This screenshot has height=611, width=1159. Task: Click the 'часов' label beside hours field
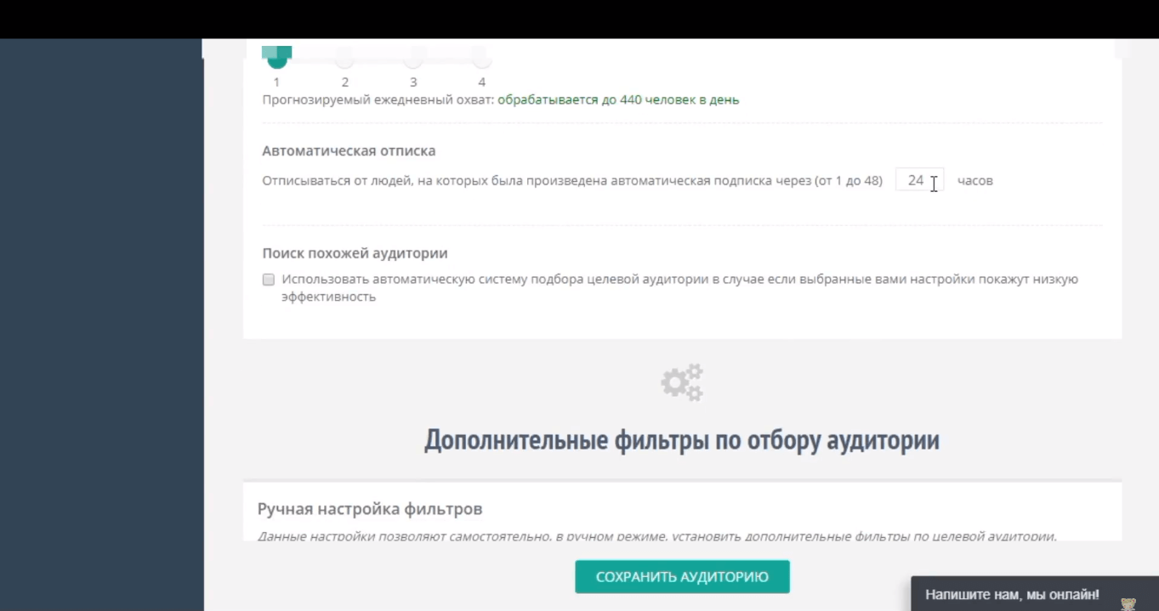pyautogui.click(x=974, y=180)
